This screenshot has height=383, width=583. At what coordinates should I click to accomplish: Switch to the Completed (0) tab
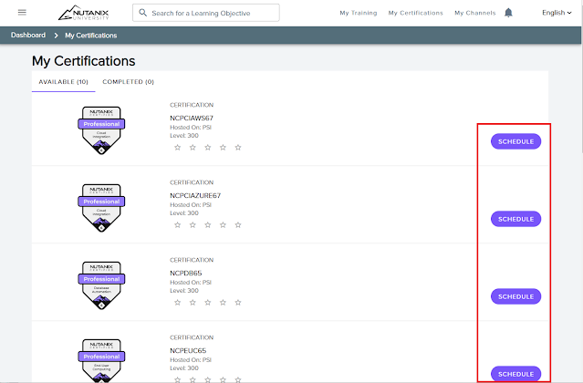129,82
